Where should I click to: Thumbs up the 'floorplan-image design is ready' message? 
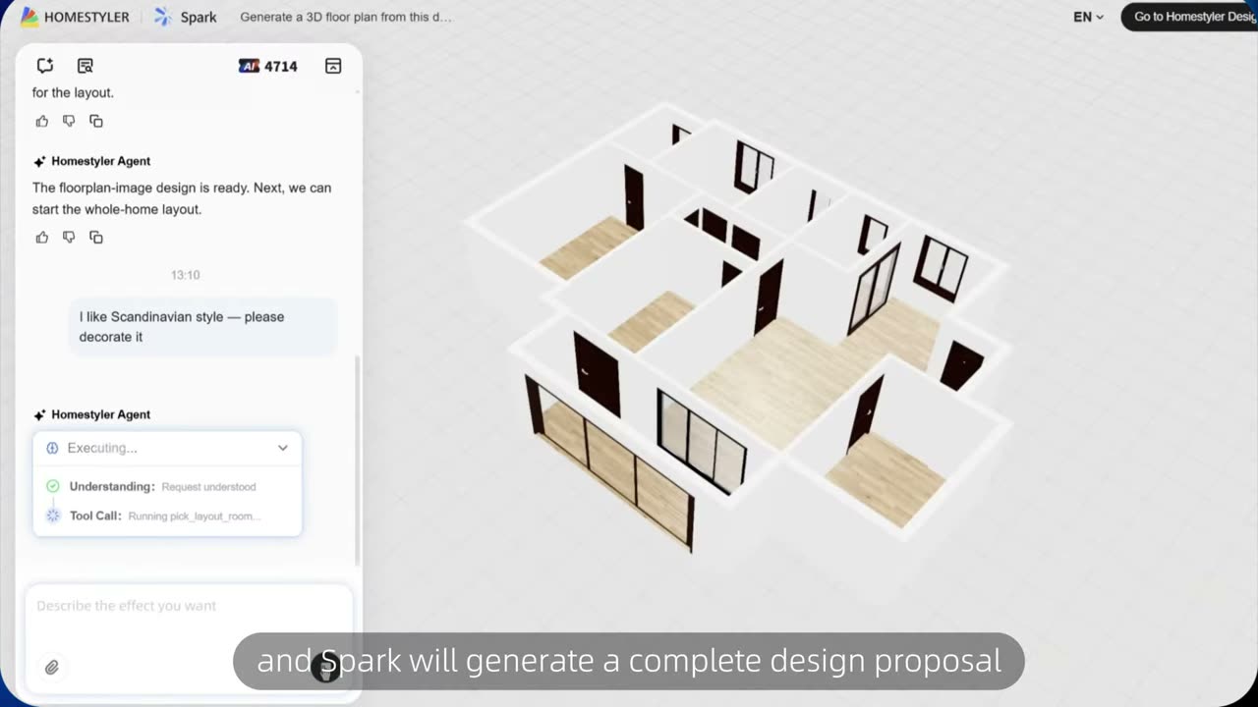point(42,237)
